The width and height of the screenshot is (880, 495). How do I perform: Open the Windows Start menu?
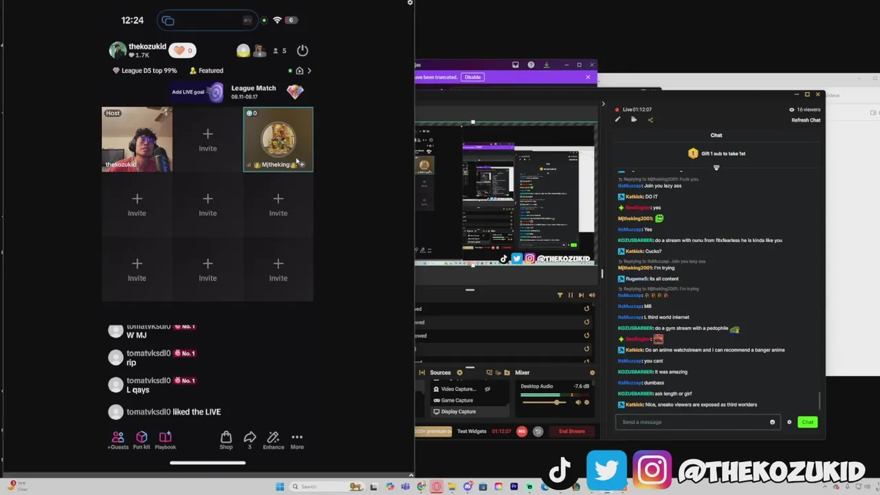pyautogui.click(x=280, y=487)
